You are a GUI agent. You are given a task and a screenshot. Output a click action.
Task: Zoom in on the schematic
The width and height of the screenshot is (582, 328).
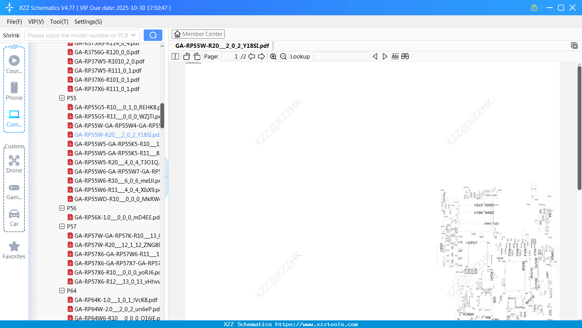tap(273, 56)
